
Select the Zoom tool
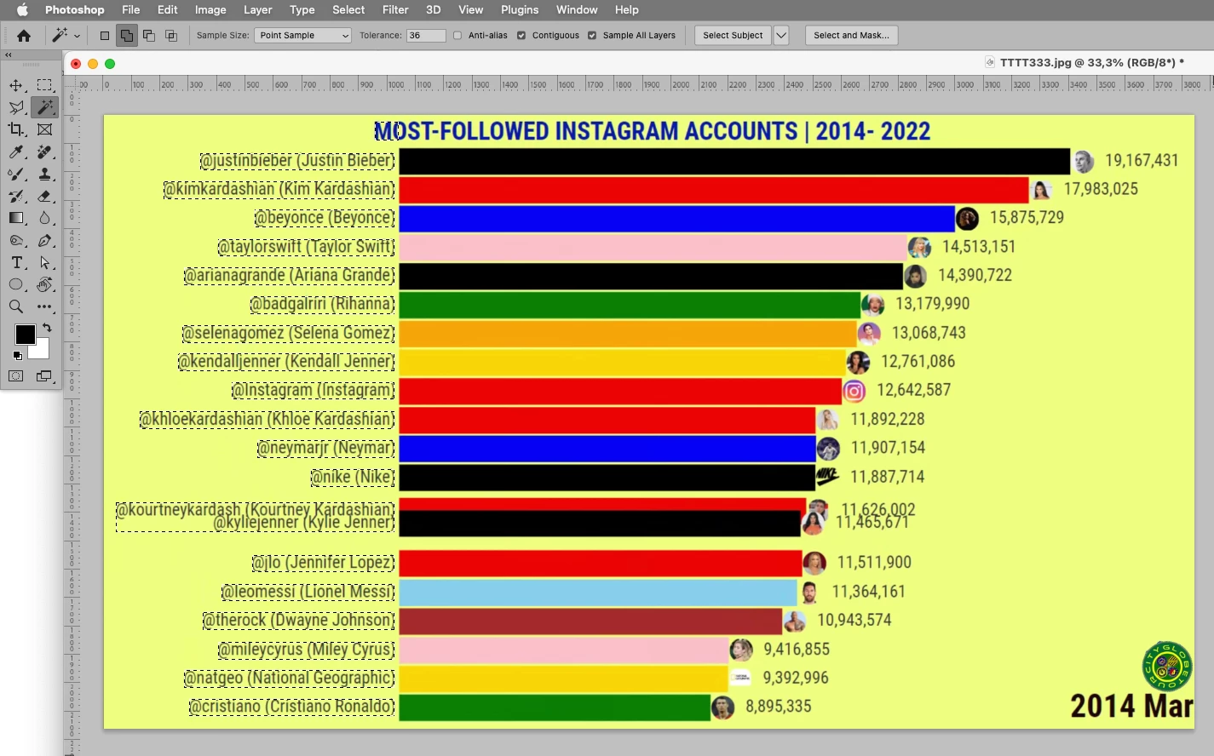pos(16,306)
